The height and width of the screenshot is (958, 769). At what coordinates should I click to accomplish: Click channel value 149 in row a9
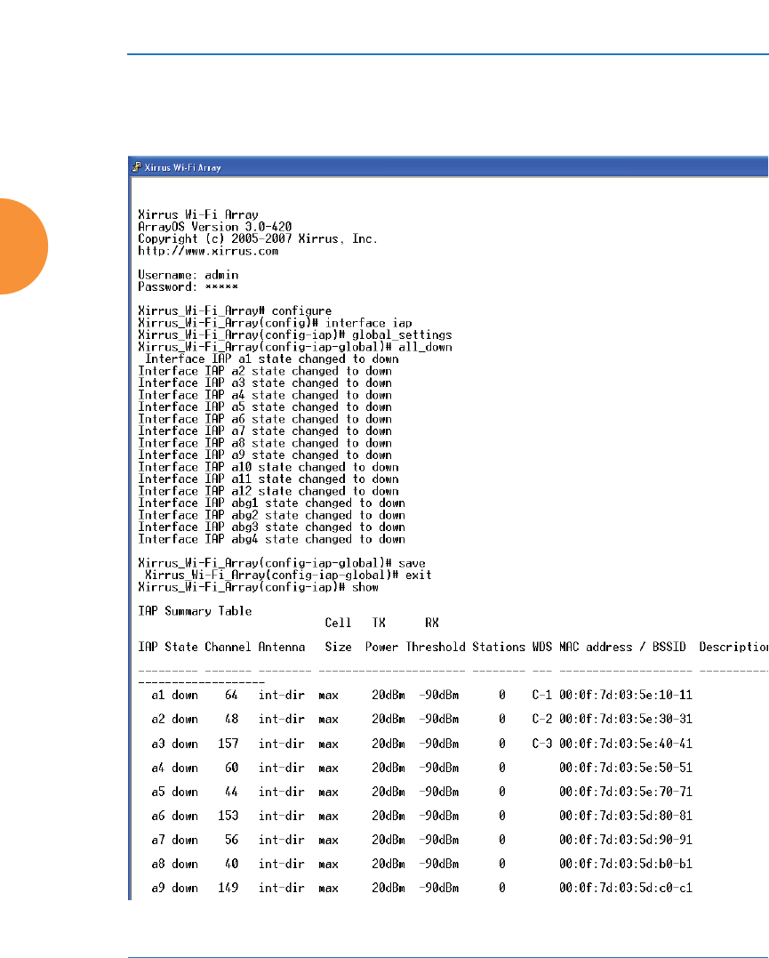pos(228,888)
